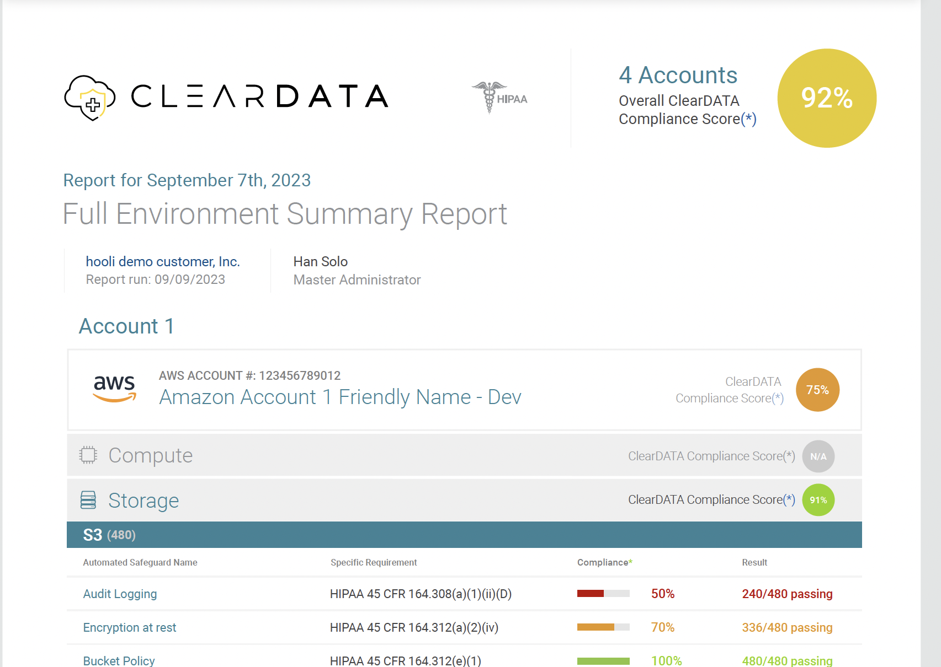Image resolution: width=941 pixels, height=667 pixels.
Task: Click Full Environment Summary Report title
Action: click(x=285, y=214)
